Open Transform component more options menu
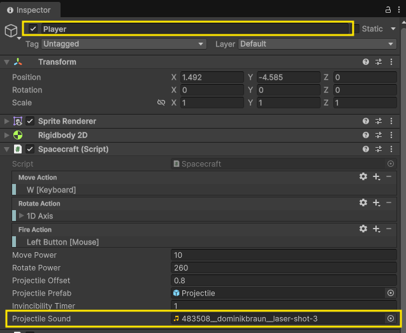This screenshot has height=333, width=406. [x=391, y=62]
